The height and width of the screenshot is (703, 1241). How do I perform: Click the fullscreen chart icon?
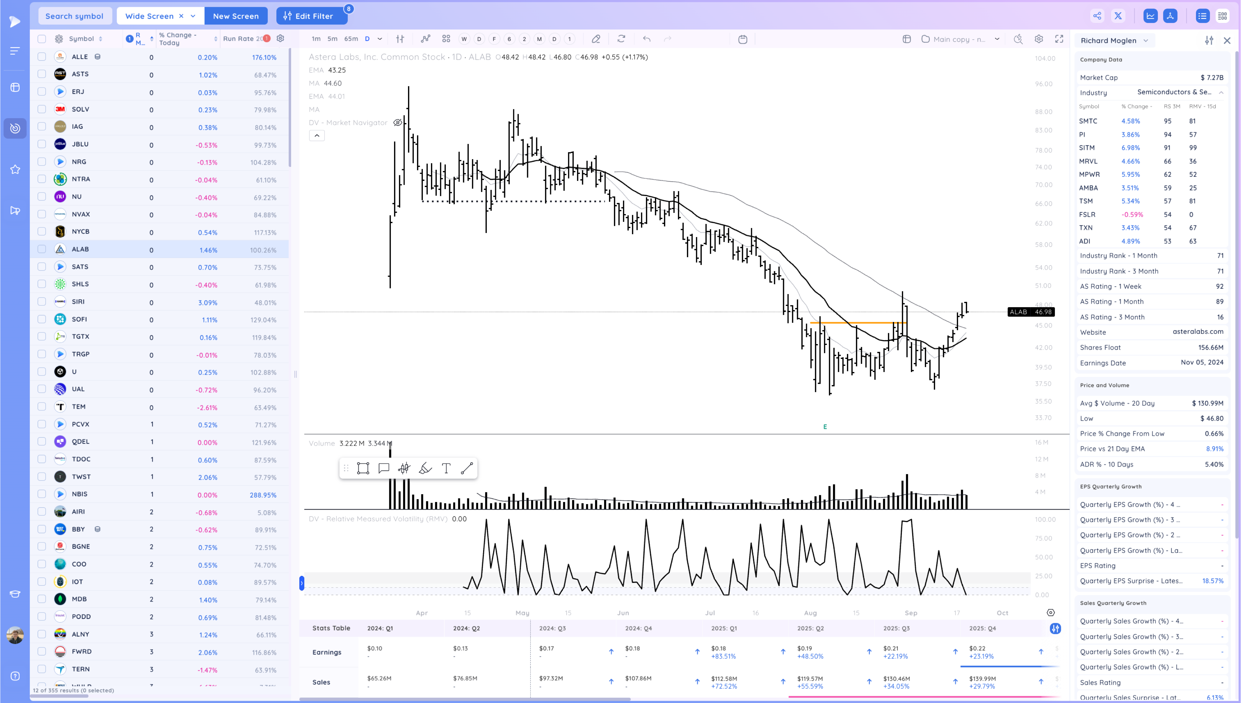[1059, 39]
